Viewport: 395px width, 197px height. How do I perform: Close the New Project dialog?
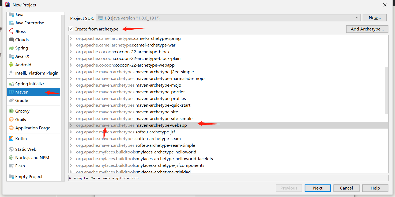(x=385, y=5)
